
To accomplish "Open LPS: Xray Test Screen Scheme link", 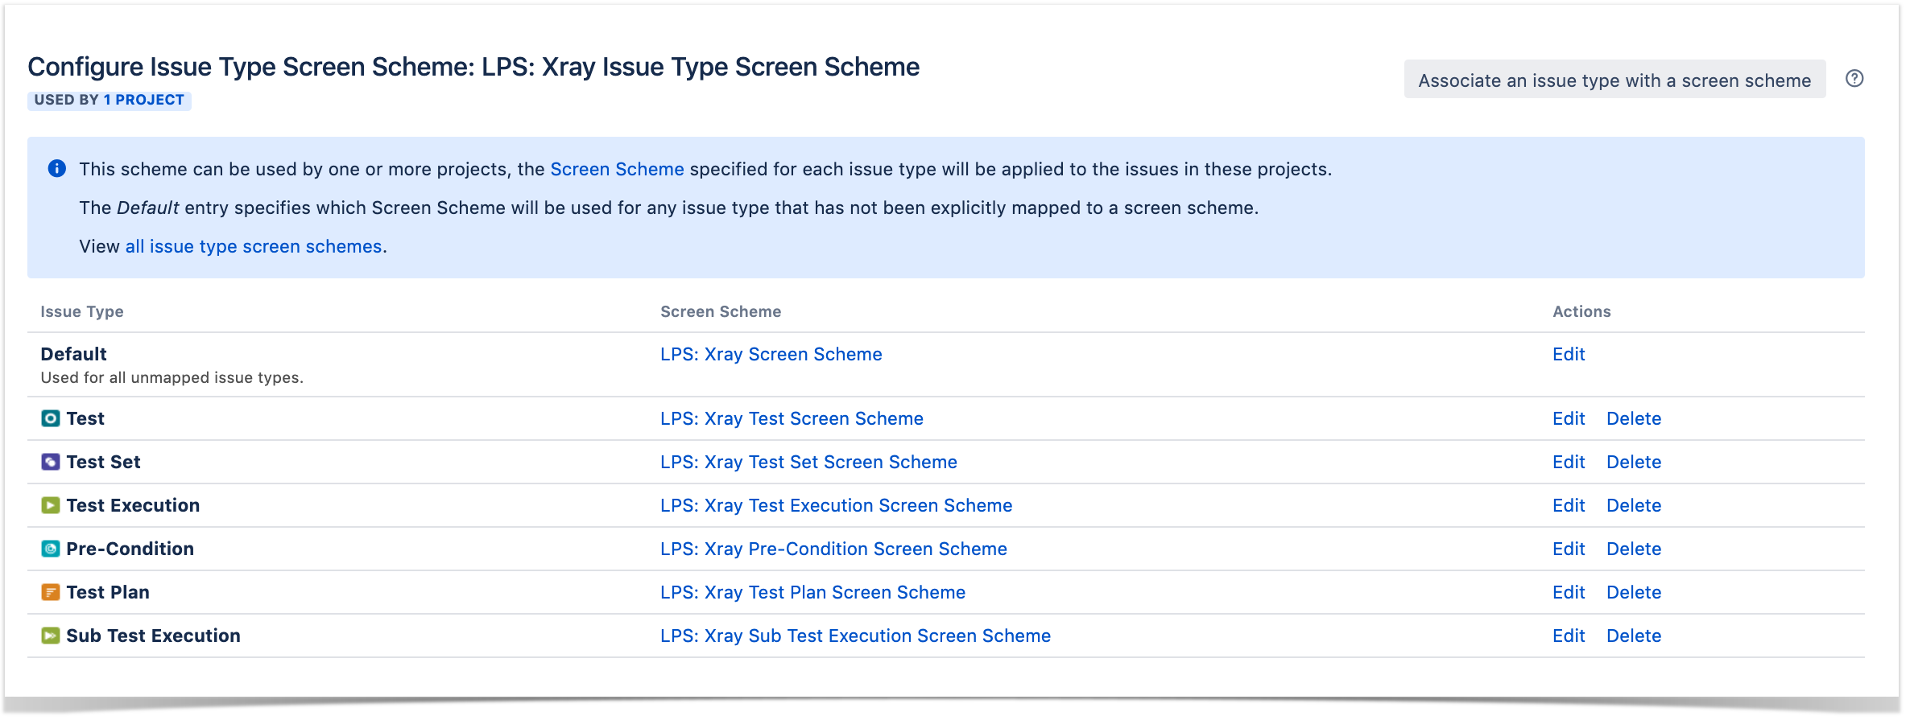I will (x=792, y=418).
